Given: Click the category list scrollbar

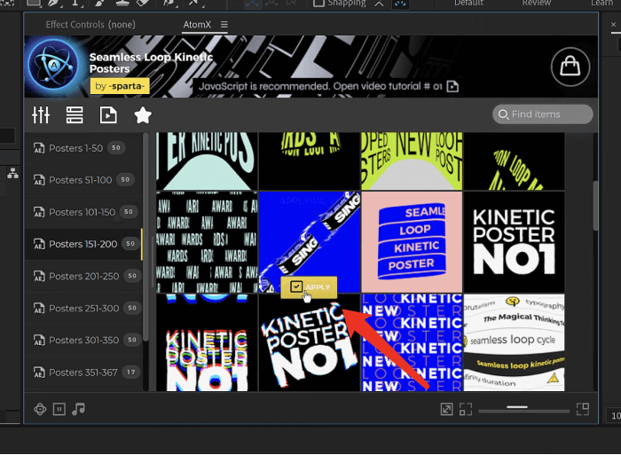Looking at the screenshot, I should point(145,238).
